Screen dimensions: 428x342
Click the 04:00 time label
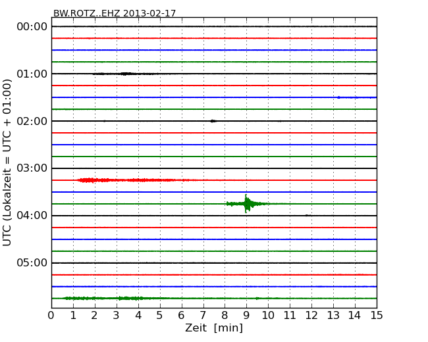(32, 216)
